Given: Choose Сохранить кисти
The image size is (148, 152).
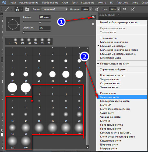Looking at the screenshot, I should click(x=122, y=83).
